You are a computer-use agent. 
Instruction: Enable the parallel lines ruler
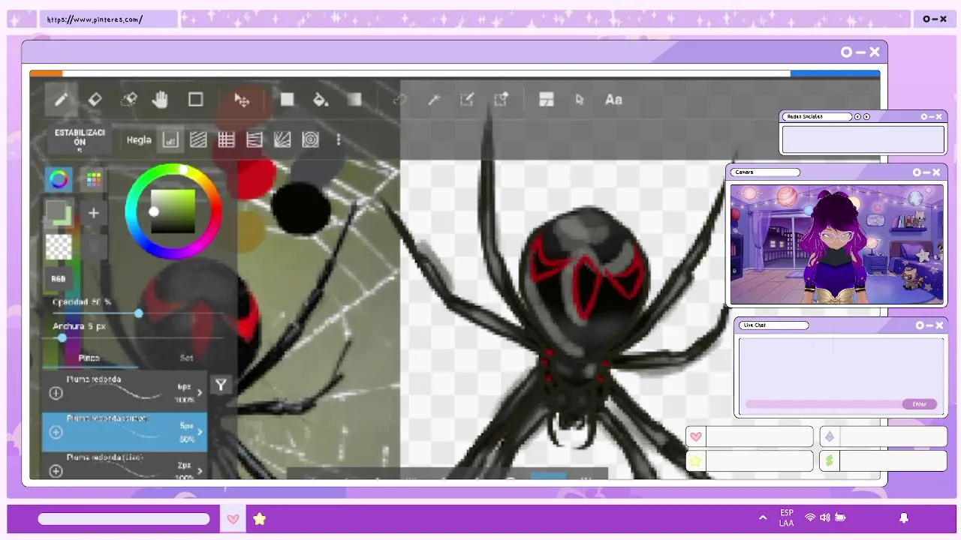(198, 139)
